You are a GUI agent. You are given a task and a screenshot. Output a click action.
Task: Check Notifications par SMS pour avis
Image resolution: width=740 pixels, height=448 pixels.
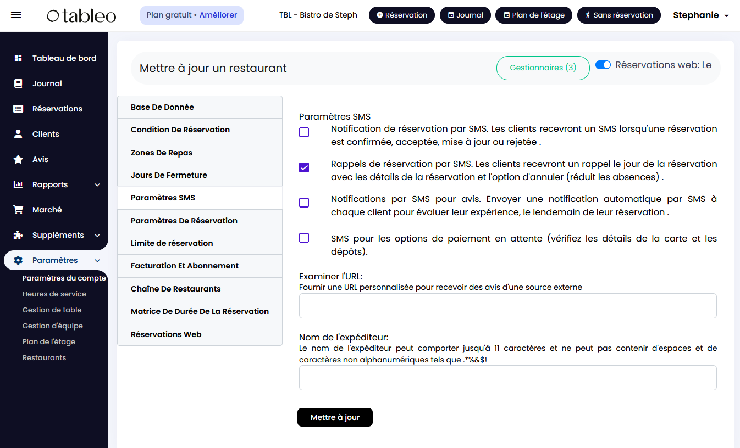[x=304, y=203]
